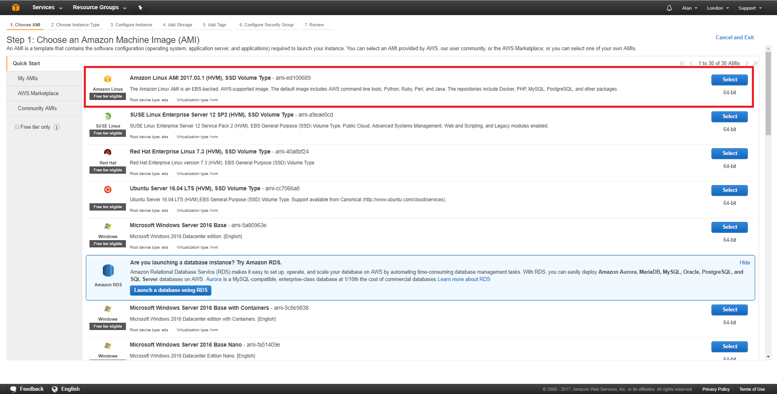This screenshot has width=777, height=394.
Task: Click the Feedback speech bubble icon
Action: click(x=13, y=389)
